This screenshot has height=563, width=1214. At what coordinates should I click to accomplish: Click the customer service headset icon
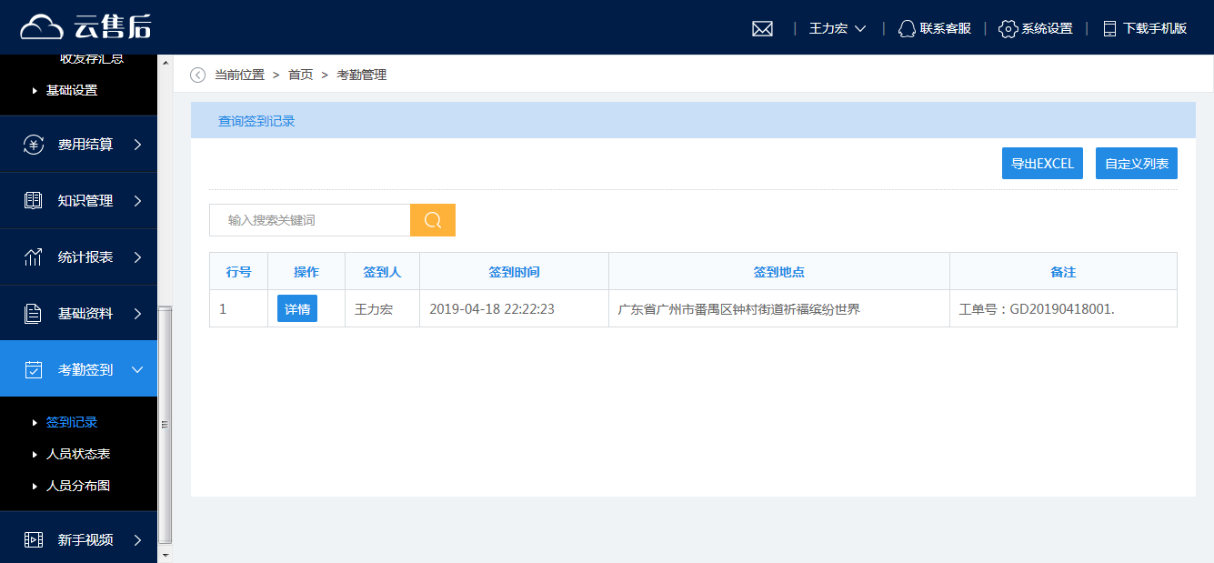(x=907, y=28)
